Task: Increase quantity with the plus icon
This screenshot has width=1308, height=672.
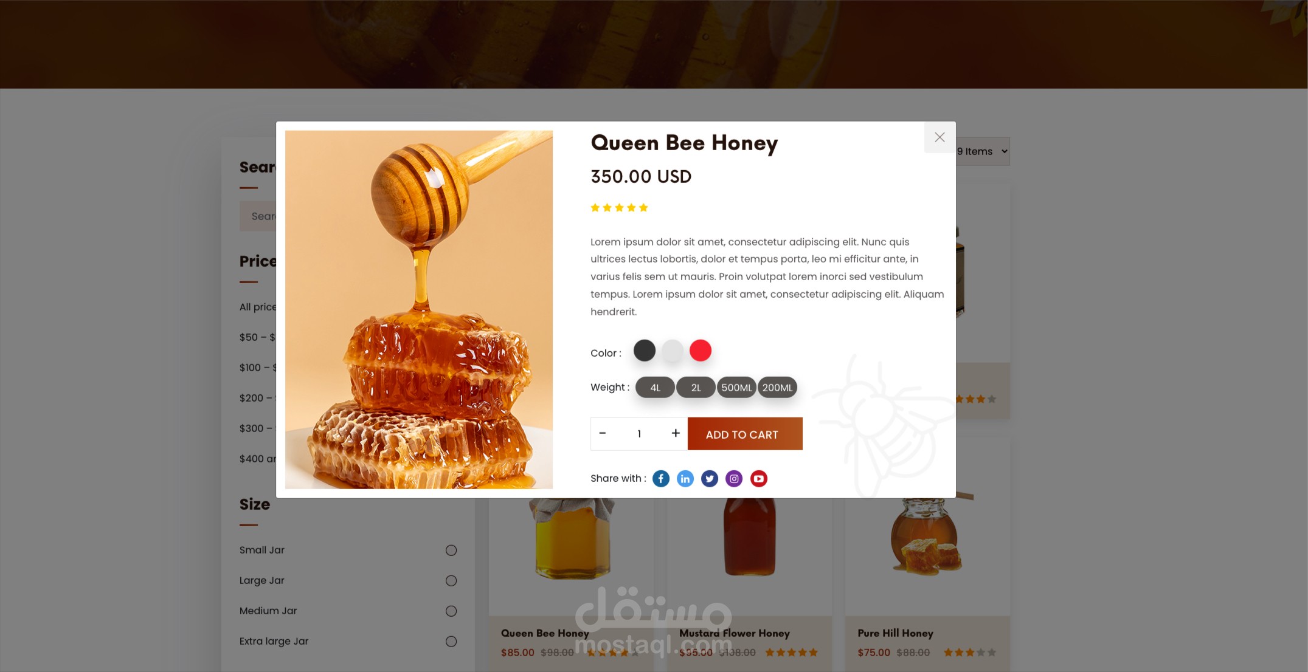Action: 676,433
